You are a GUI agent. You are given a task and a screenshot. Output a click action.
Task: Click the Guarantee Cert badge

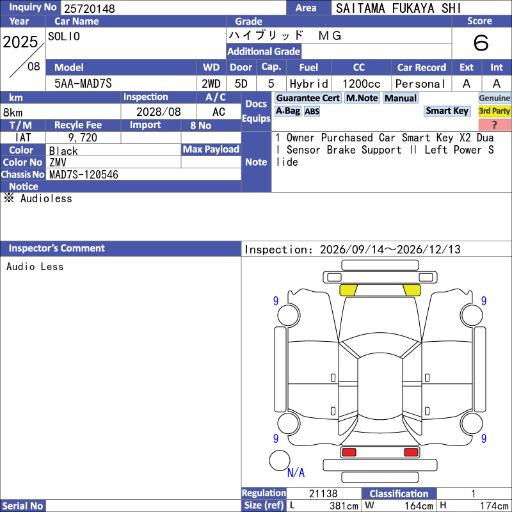pos(308,98)
